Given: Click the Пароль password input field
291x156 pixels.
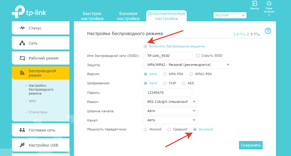Looking at the screenshot, I should [x=168, y=92].
